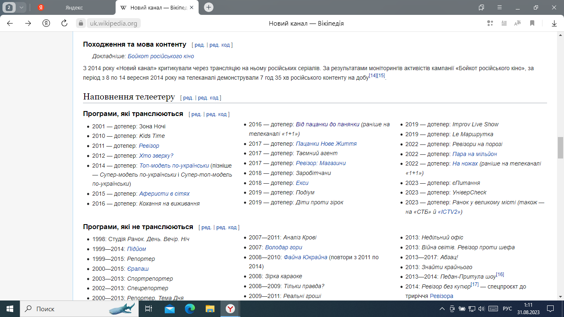Screen dimensions: 564x317
Task: Open the extensions grid icon in the toolbar
Action: click(x=490, y=23)
